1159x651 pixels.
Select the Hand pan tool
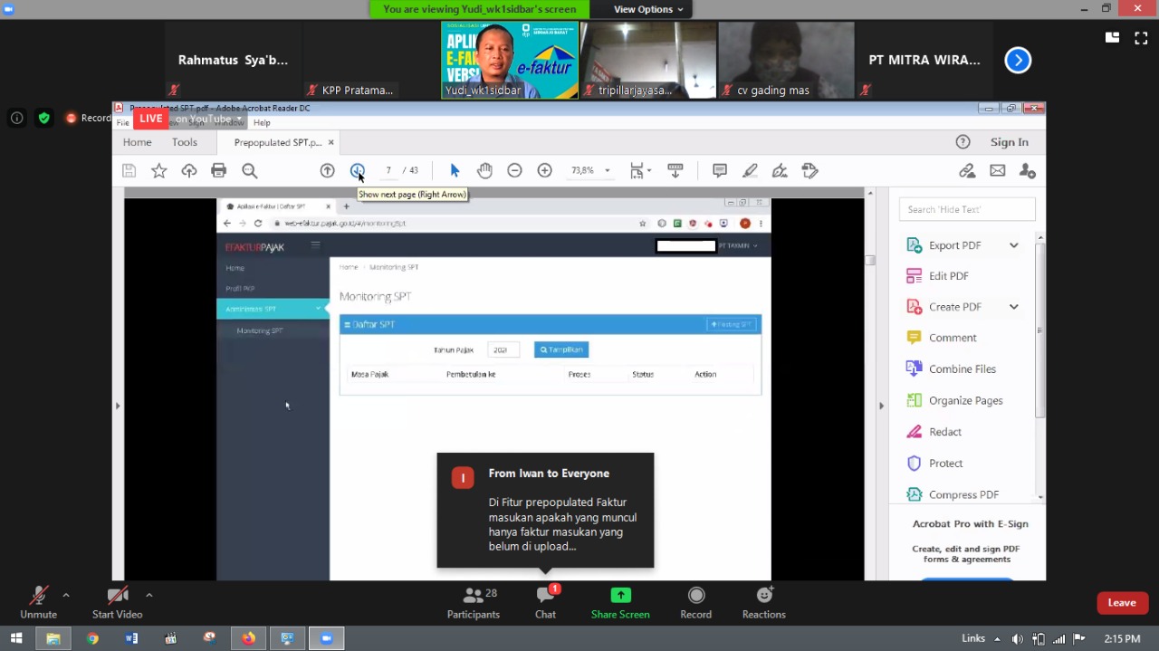(x=484, y=170)
